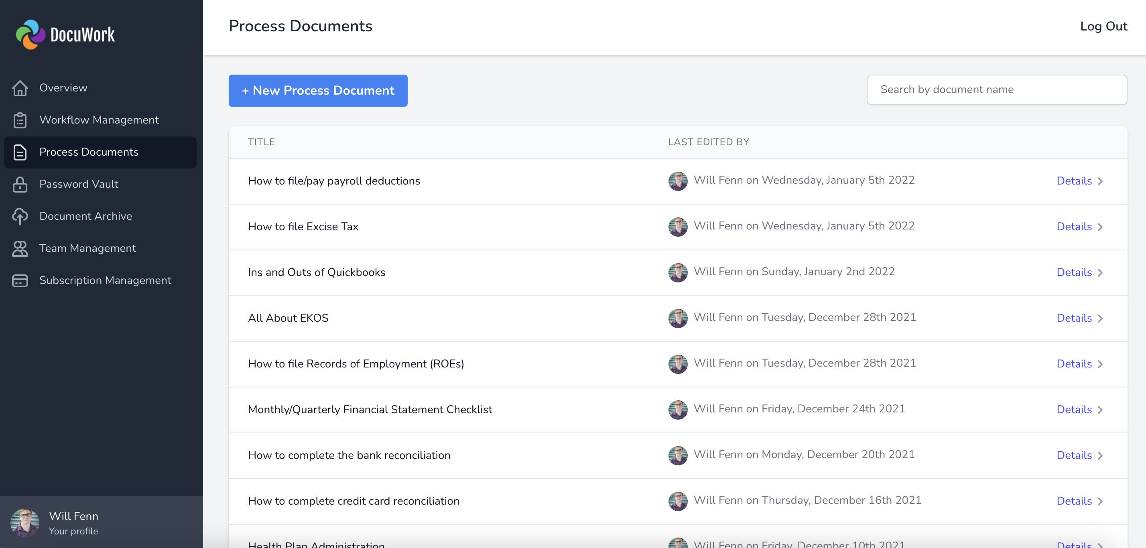Click the Overview home icon
This screenshot has height=548, width=1146.
(20, 88)
